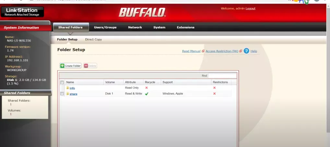
Task: Sort by the Restrictions column header
Action: [x=221, y=82]
